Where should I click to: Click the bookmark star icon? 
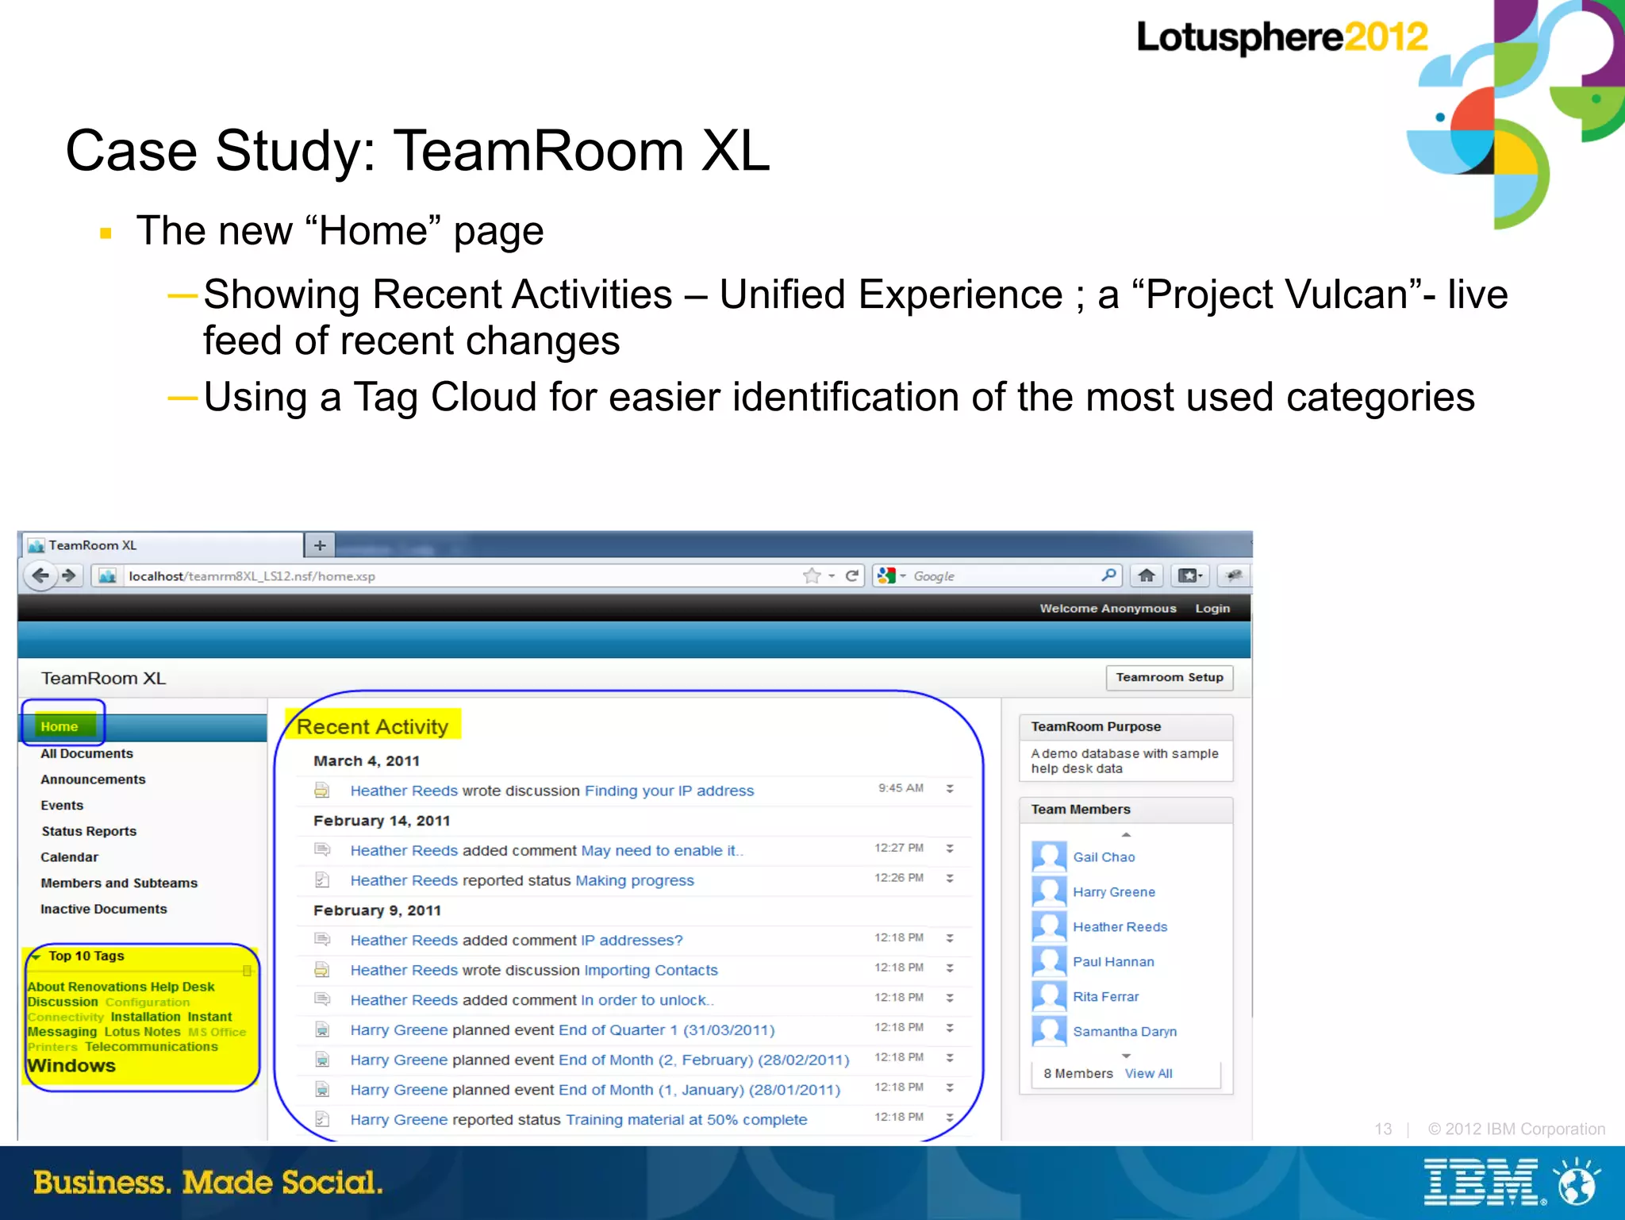pos(812,575)
